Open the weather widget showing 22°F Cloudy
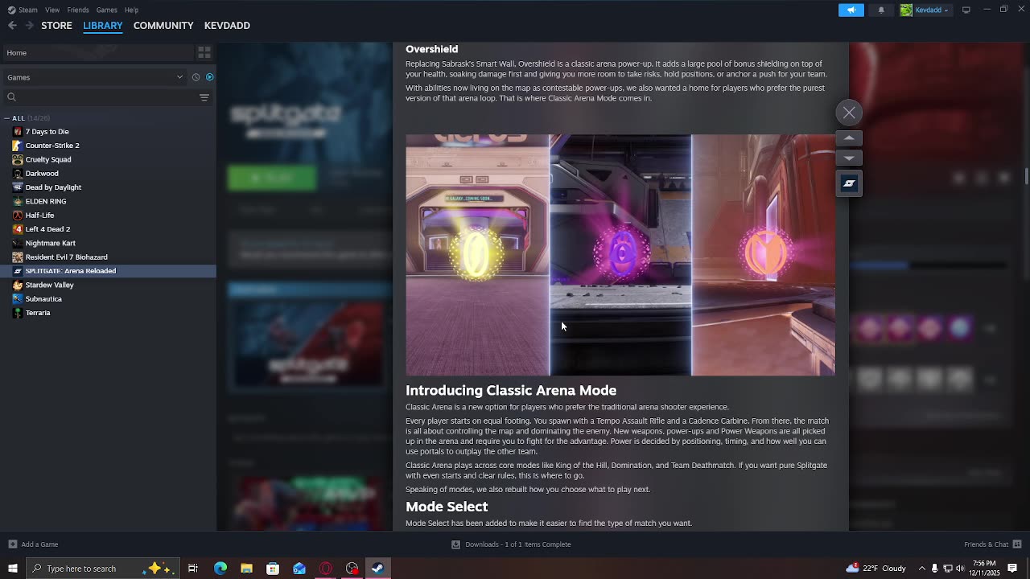This screenshot has height=579, width=1030. click(876, 569)
